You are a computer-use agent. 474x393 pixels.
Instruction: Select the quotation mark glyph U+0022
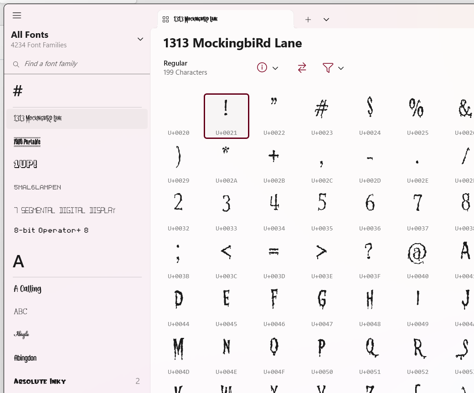pos(274,116)
